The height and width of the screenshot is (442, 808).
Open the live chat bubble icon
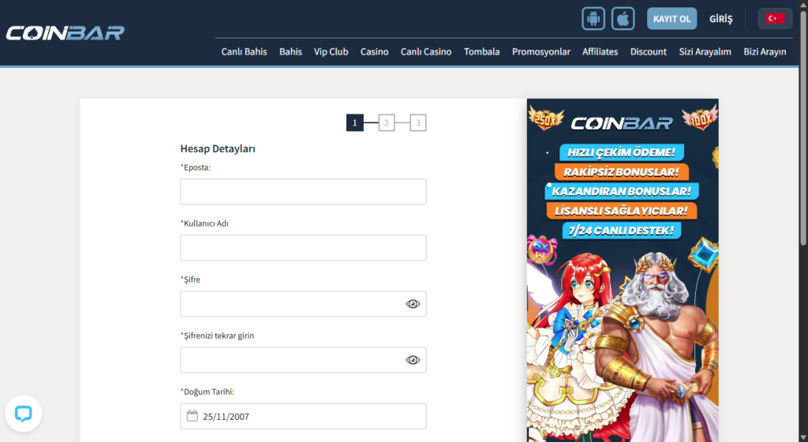23,413
